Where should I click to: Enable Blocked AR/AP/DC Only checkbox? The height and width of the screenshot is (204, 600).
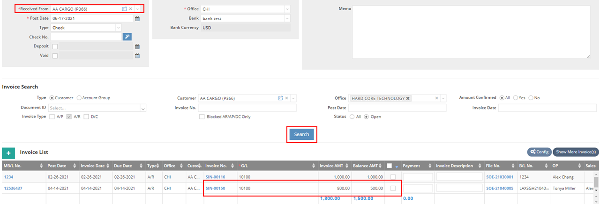(x=202, y=117)
